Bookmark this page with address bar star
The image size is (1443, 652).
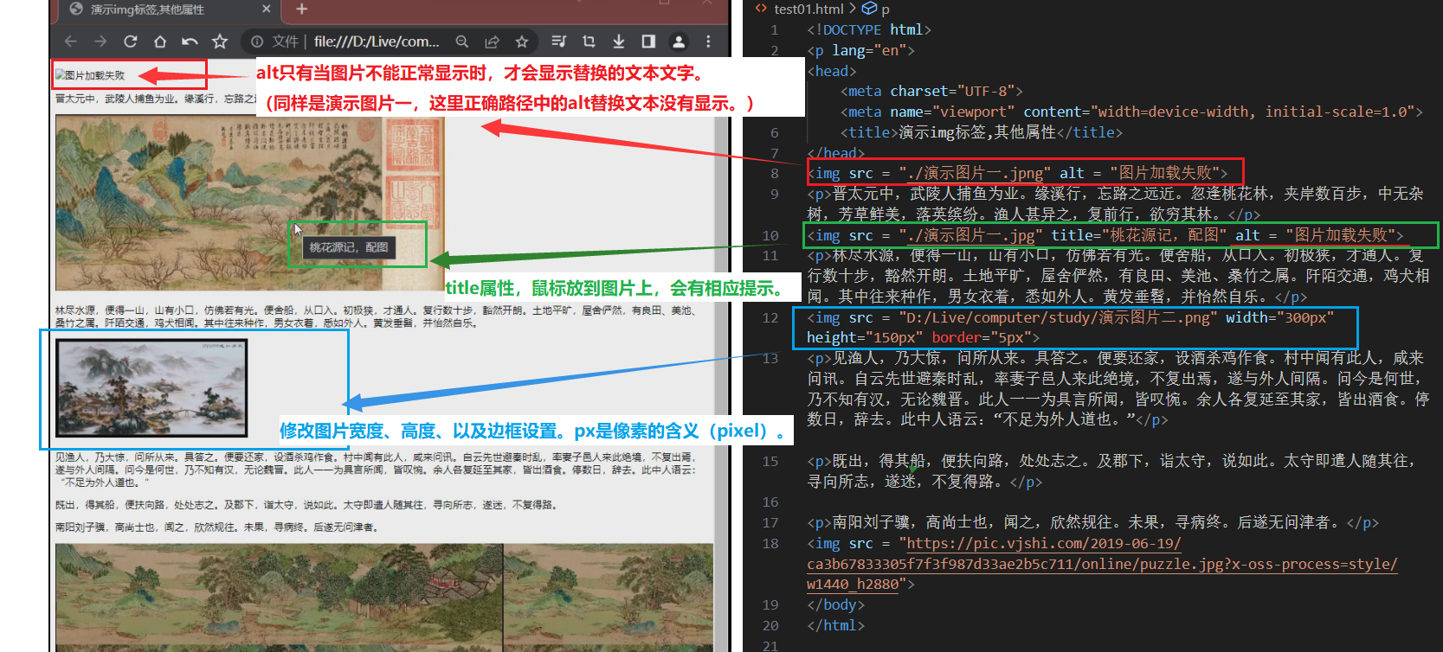point(521,42)
